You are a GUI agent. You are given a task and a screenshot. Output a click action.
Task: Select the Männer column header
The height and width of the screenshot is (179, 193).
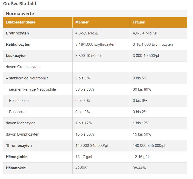[x=82, y=22]
